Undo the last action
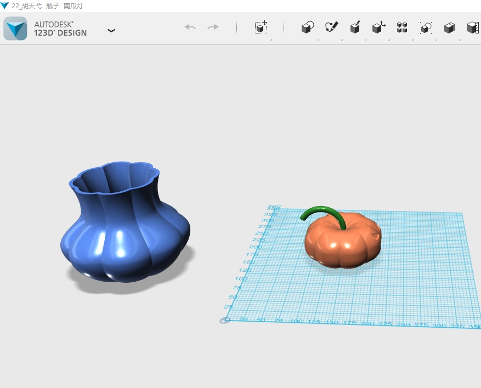Screen dimensions: 481x388 (190, 27)
